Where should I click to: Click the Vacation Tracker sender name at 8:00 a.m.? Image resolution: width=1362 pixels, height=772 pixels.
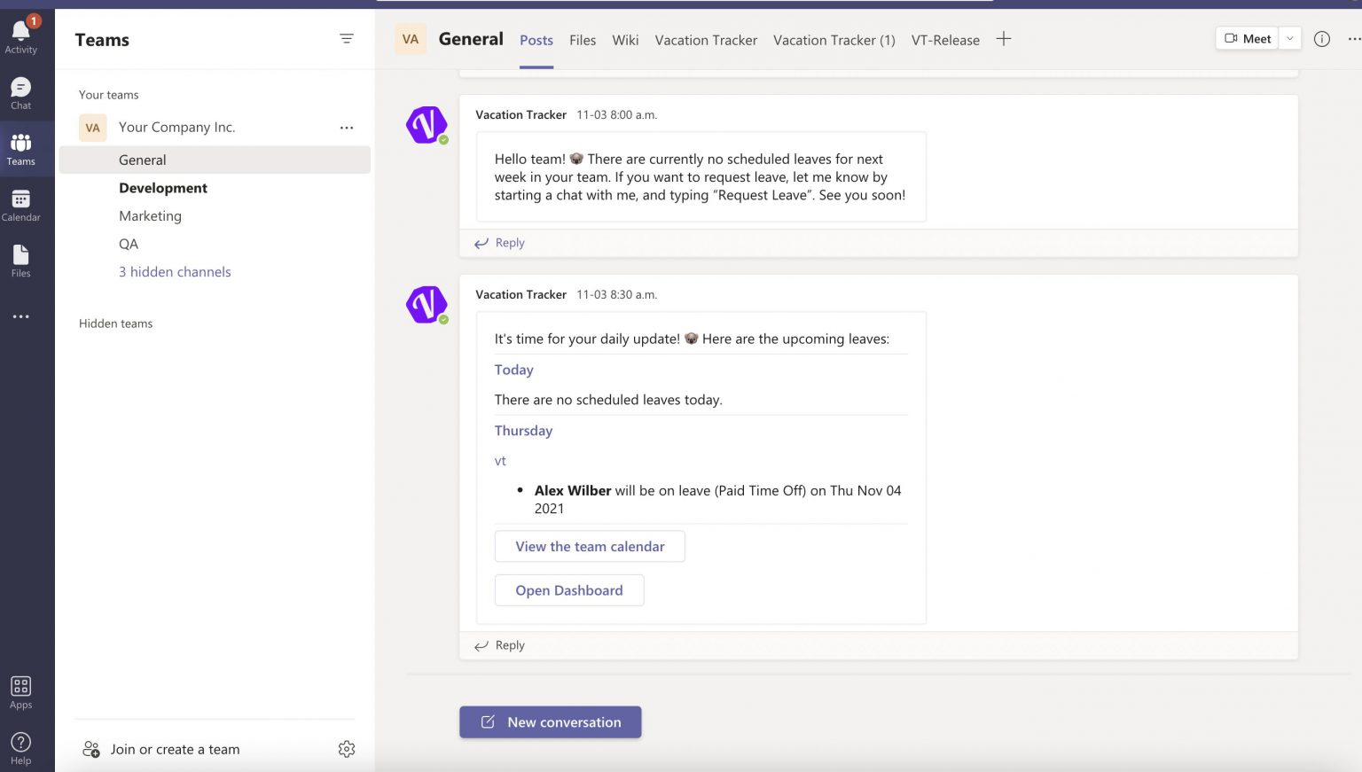point(521,114)
